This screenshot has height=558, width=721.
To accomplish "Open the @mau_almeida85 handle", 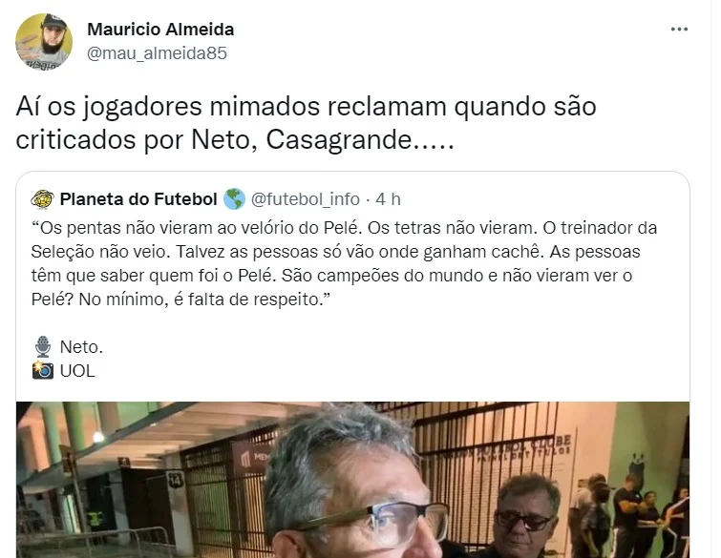I will coord(157,53).
